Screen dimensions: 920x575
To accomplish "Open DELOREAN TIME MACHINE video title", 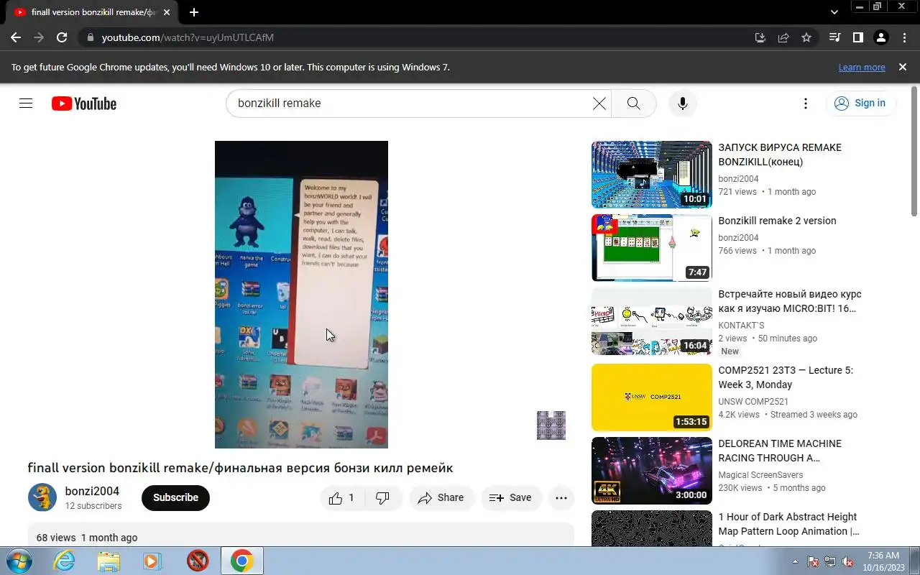I will click(x=780, y=451).
